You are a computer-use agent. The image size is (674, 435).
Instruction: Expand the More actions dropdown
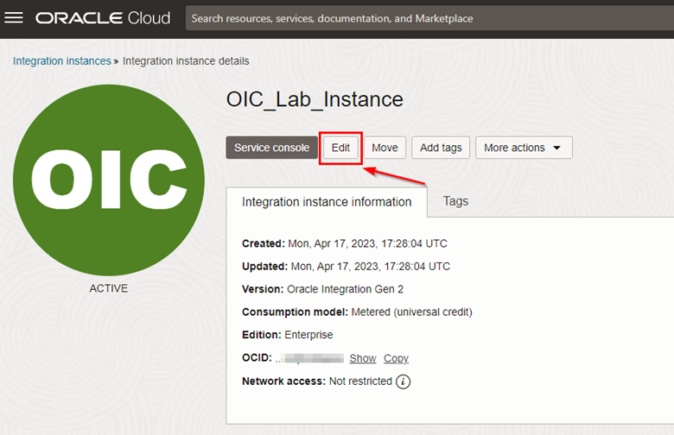click(x=524, y=148)
